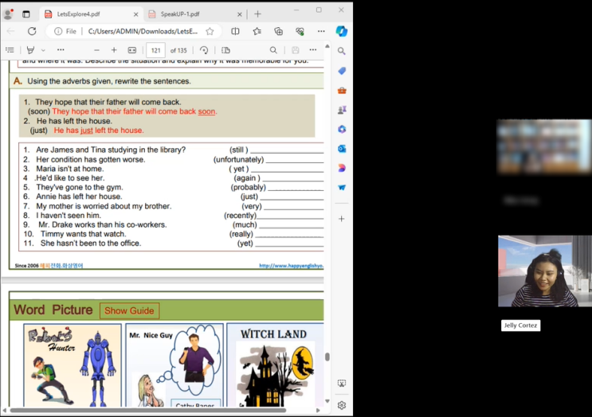Click the Witch Land picture
592x417 pixels.
[275, 365]
